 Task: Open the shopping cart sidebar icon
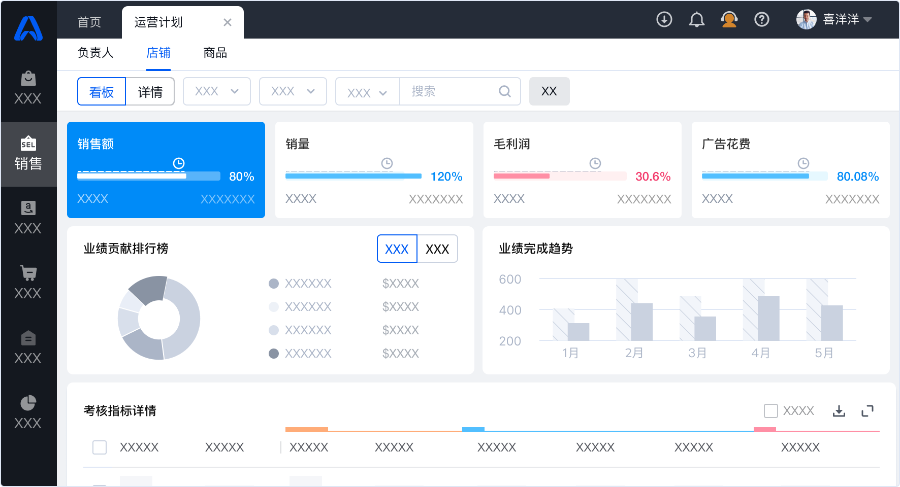pyautogui.click(x=28, y=273)
